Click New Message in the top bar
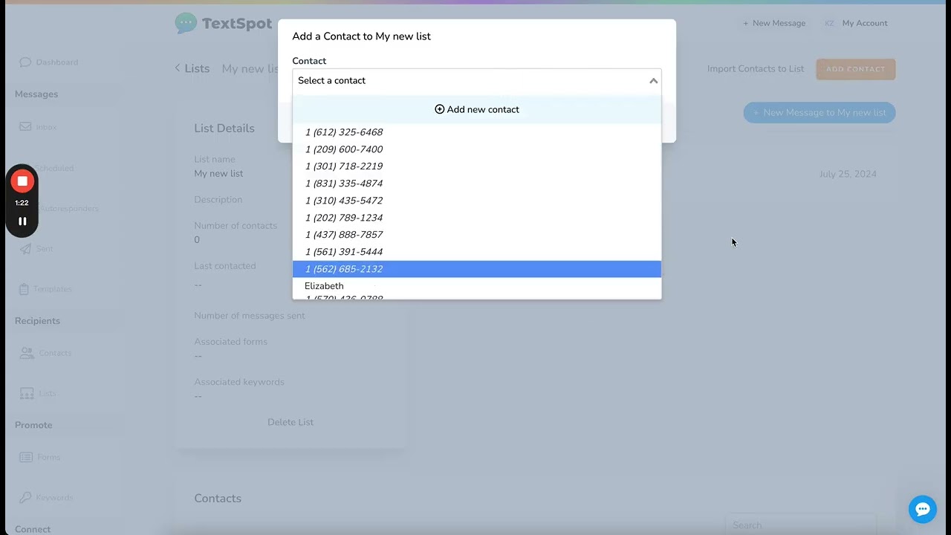This screenshot has width=951, height=535. click(774, 24)
